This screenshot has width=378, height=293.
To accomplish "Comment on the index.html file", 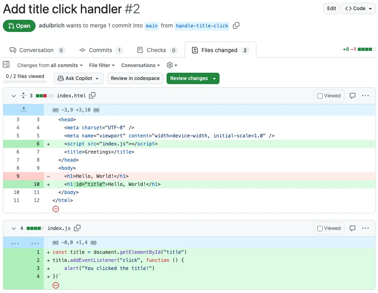I will [353, 96].
